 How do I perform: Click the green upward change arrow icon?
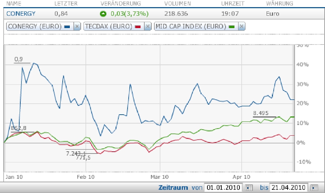tap(103, 14)
